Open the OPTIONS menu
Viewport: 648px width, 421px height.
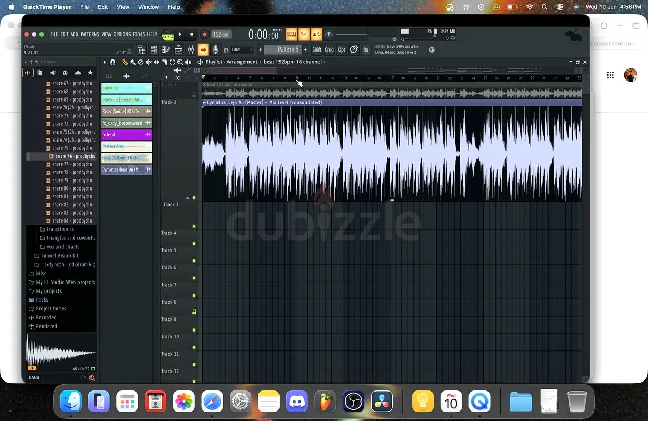[x=122, y=35]
